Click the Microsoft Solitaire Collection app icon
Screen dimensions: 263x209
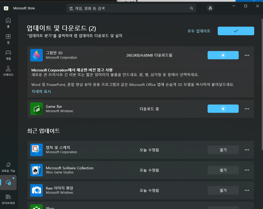pos(36,170)
